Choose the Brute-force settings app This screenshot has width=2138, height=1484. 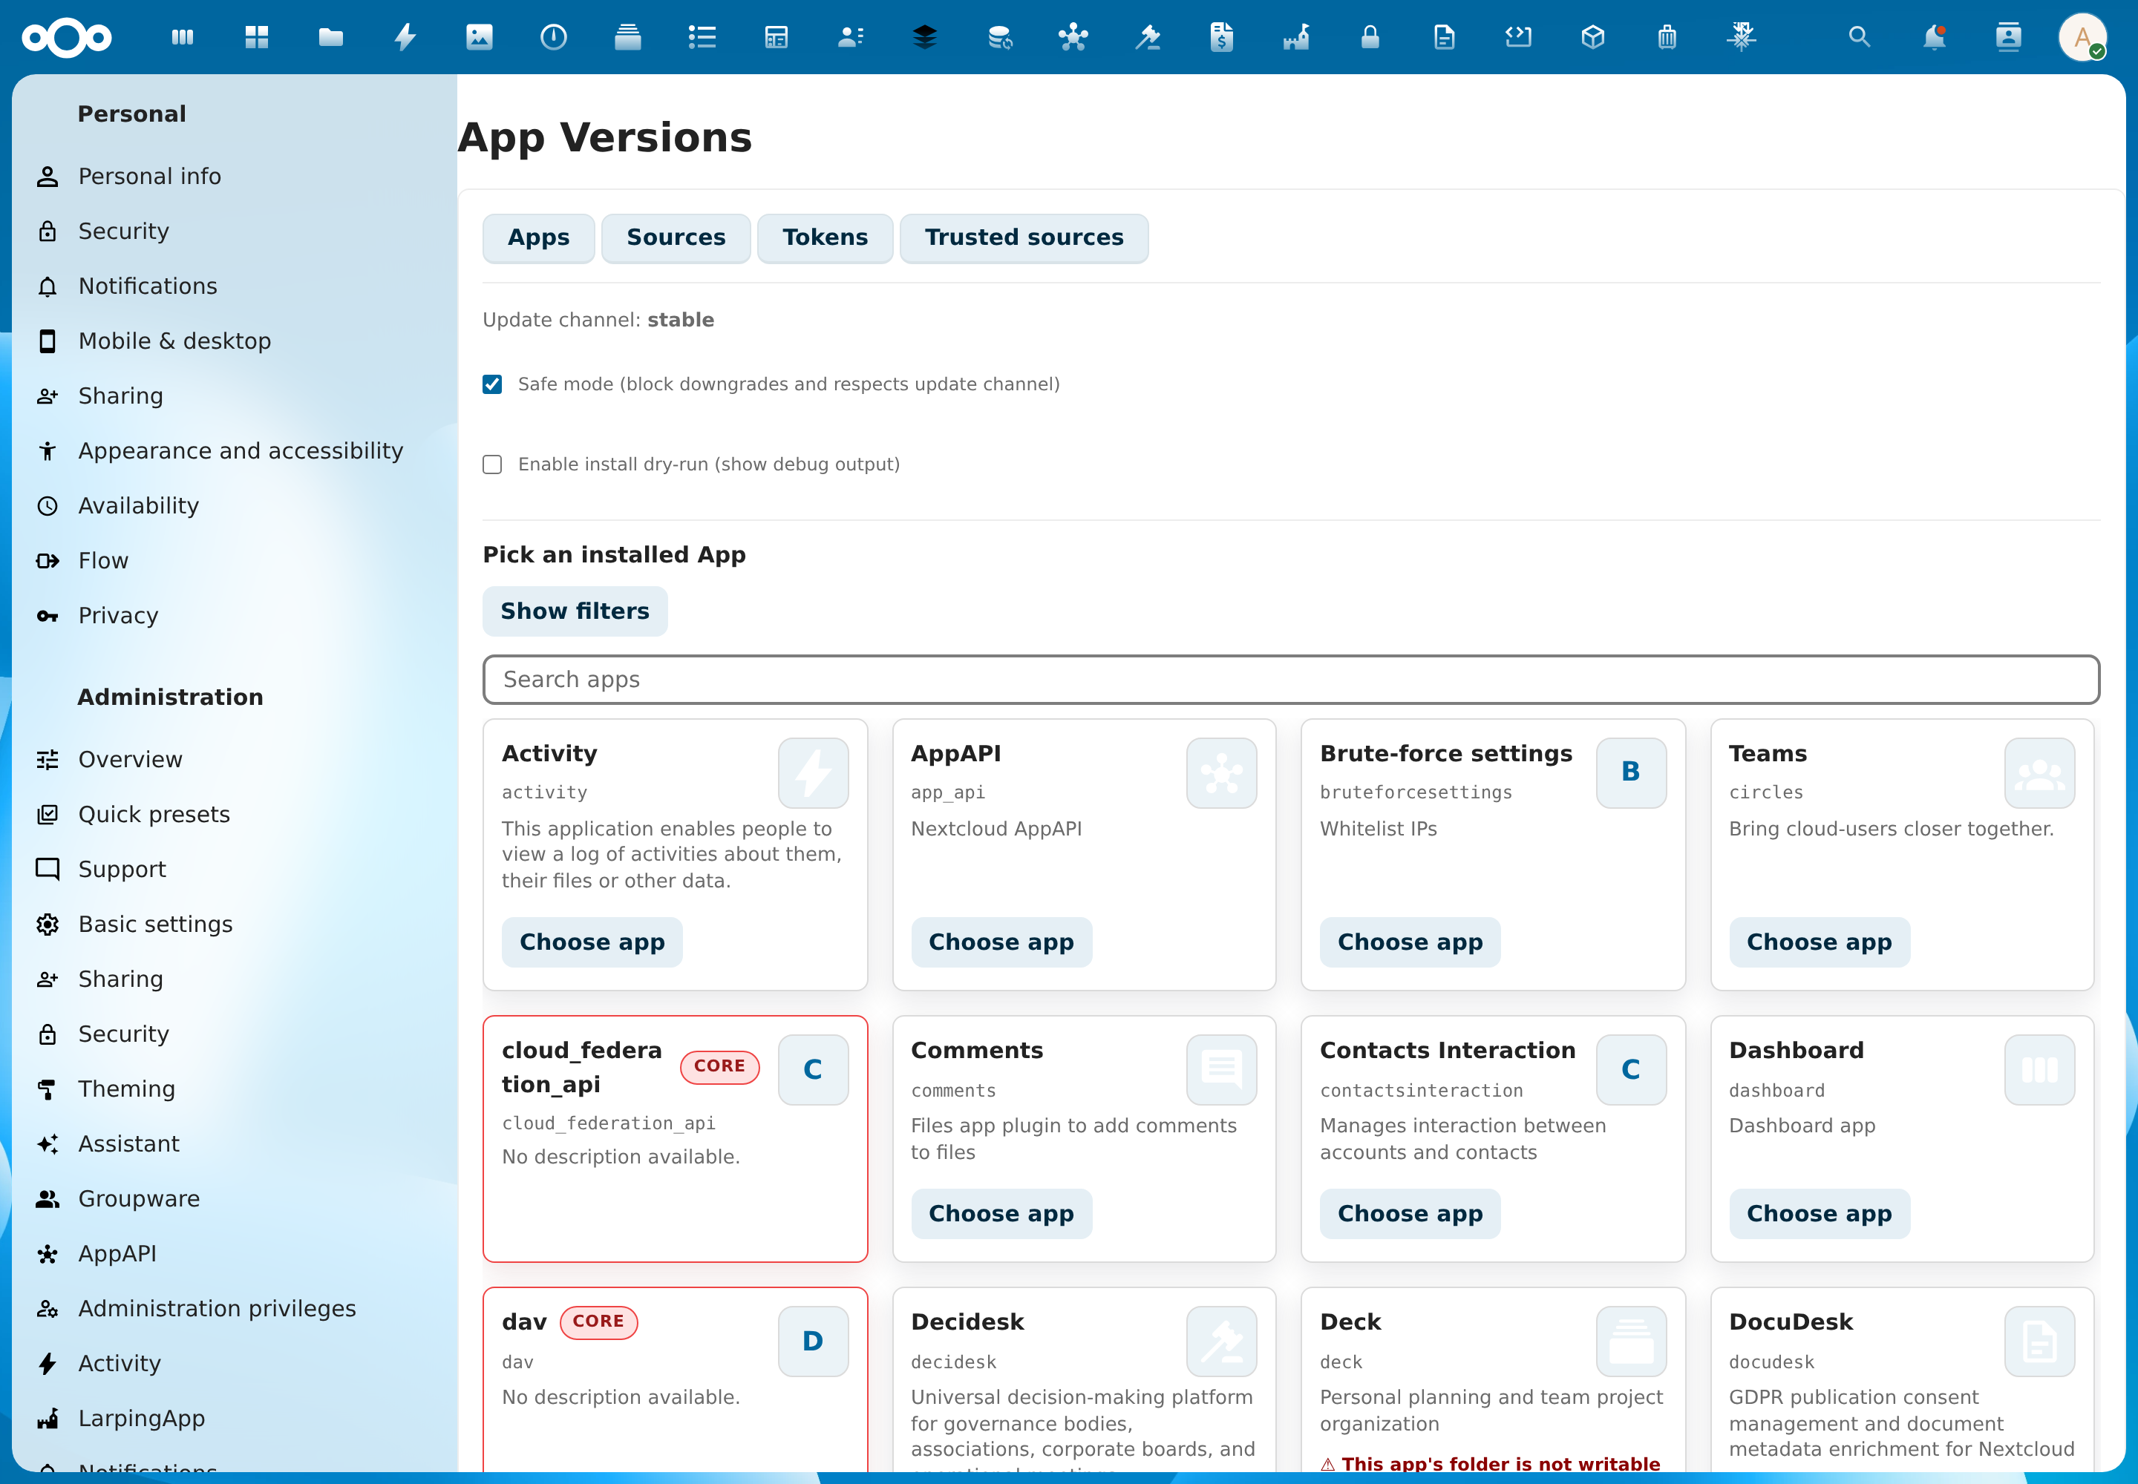tap(1410, 942)
